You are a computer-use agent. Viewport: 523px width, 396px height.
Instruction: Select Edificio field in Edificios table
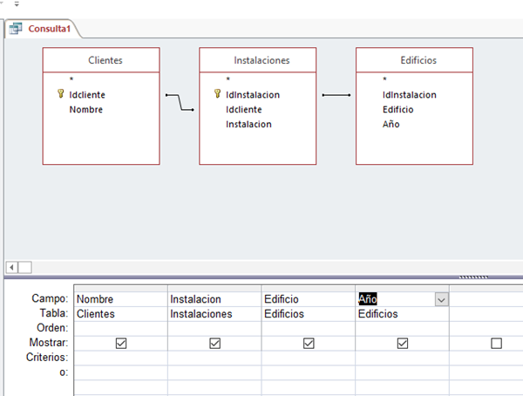tap(398, 110)
